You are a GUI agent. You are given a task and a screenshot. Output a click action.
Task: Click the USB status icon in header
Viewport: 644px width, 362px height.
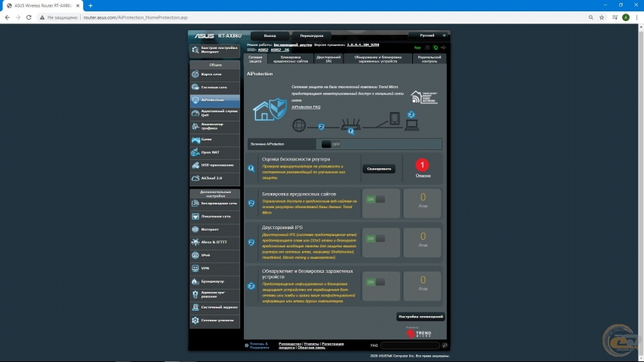pyautogui.click(x=444, y=48)
